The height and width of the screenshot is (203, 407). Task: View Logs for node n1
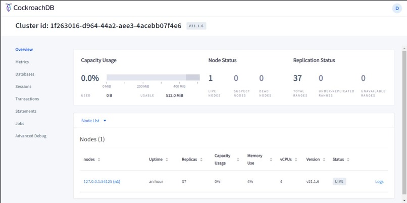tap(379, 182)
